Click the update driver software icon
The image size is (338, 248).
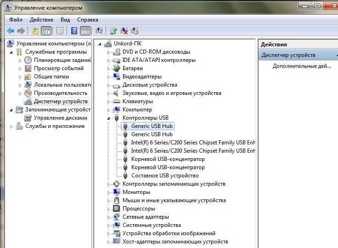(x=113, y=31)
